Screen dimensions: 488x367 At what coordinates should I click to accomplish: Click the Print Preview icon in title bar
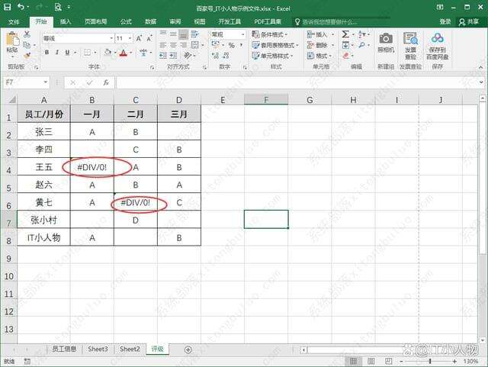click(x=58, y=7)
